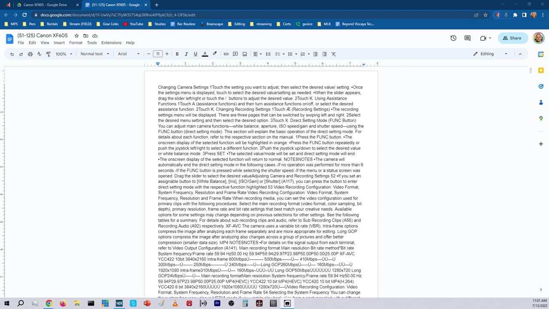Open the YouTube bookmark
The image size is (549, 309).
point(133,24)
